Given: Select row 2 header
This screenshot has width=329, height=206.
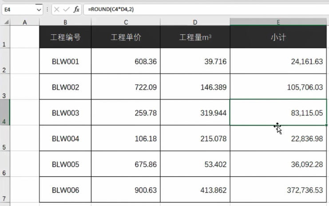Looking at the screenshot, I should click(x=5, y=61).
